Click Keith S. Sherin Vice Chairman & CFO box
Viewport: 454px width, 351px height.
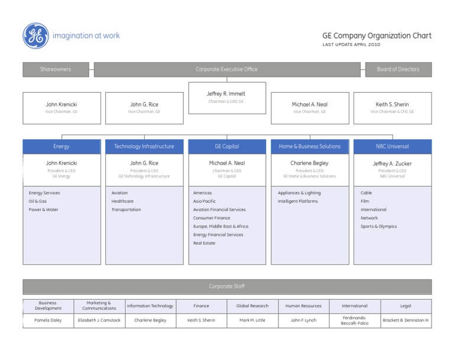(393, 108)
